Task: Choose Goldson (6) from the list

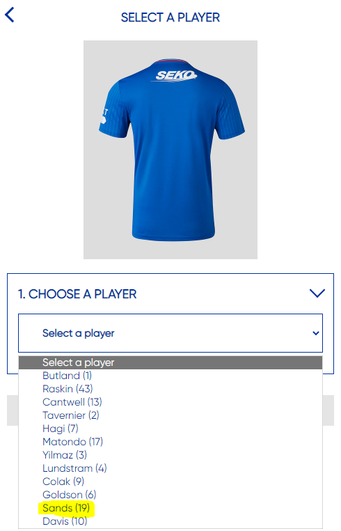Action: tap(170, 495)
